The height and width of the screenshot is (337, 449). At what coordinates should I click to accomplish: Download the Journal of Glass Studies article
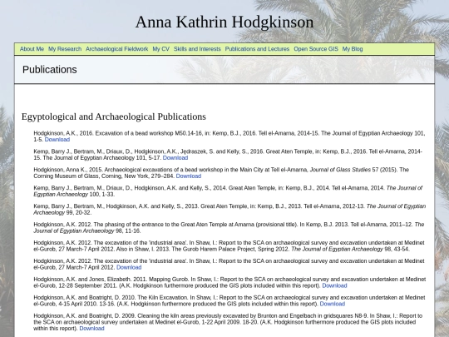[x=189, y=176]
